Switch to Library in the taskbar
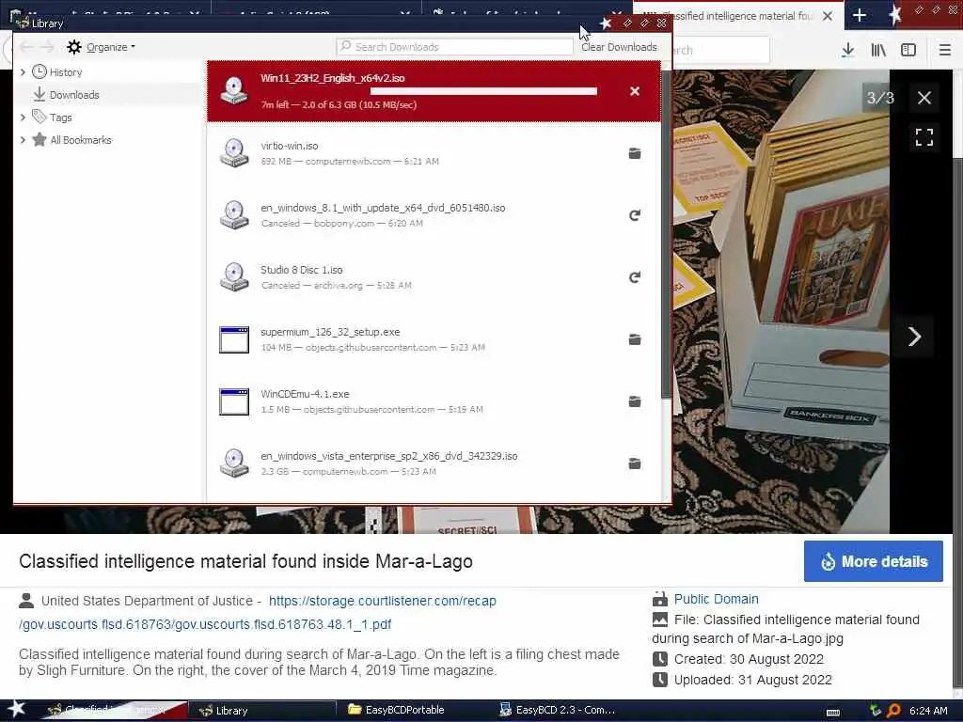Screen dimensions: 963x722 coord(261,711)
